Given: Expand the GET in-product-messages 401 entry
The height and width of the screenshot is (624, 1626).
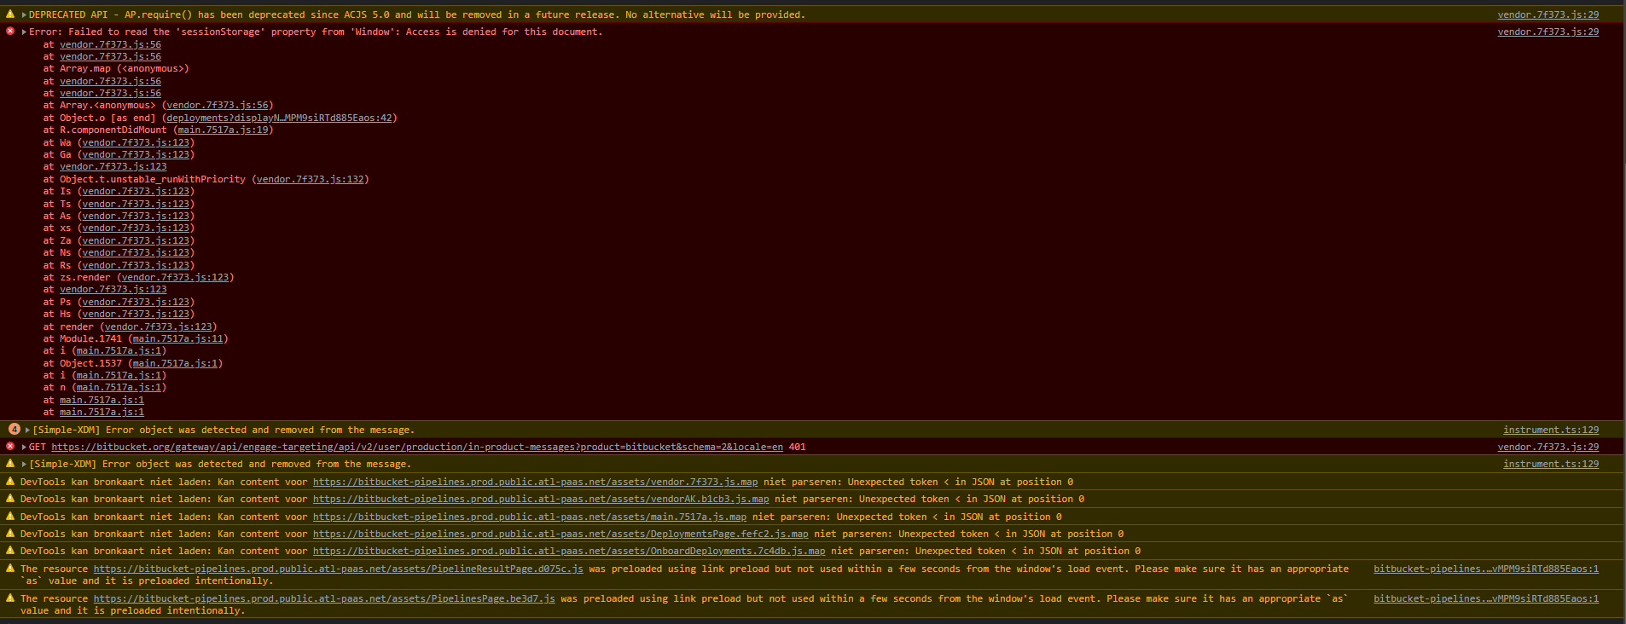Looking at the screenshot, I should coord(24,447).
